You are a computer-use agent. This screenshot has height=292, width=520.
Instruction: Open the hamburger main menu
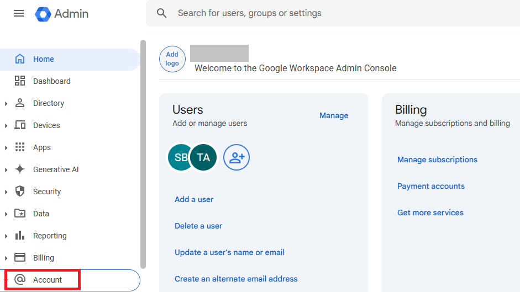[x=19, y=13]
